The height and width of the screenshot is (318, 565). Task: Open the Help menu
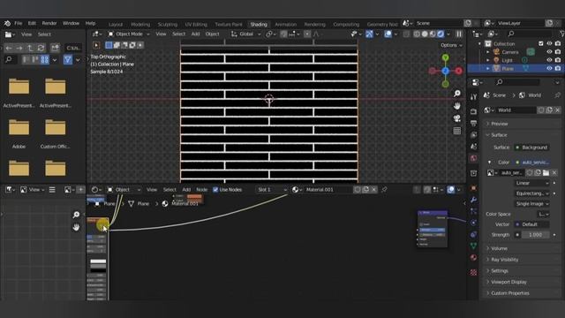pos(90,24)
